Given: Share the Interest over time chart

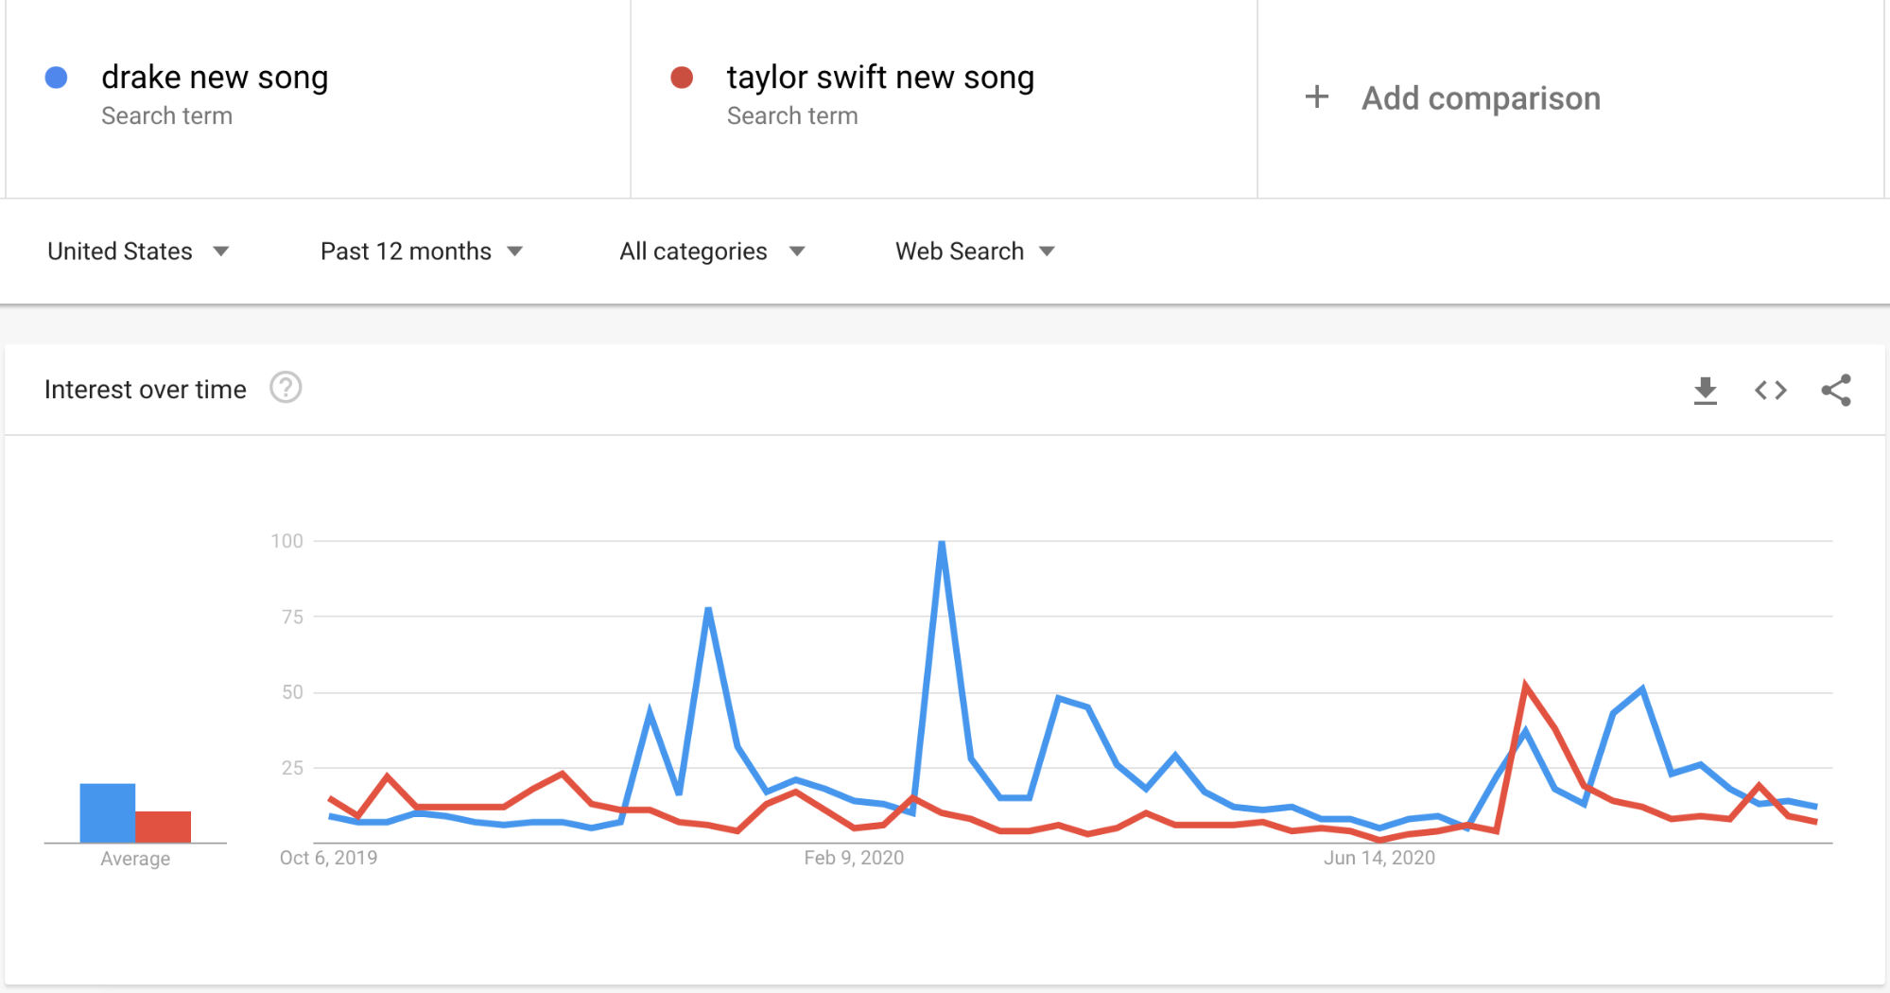Looking at the screenshot, I should [x=1835, y=390].
